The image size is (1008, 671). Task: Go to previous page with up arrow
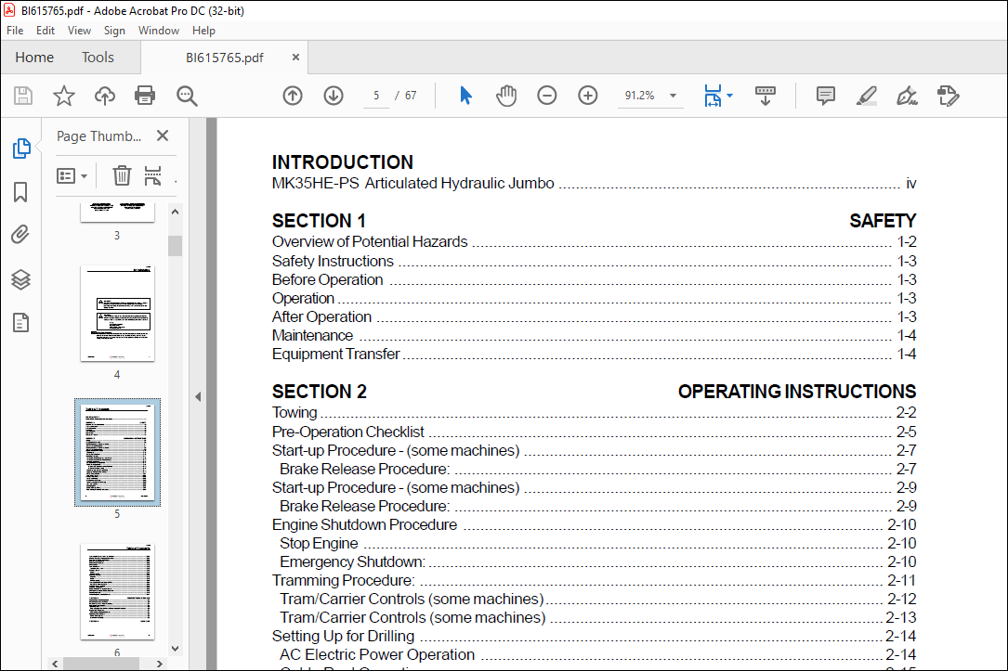[293, 96]
